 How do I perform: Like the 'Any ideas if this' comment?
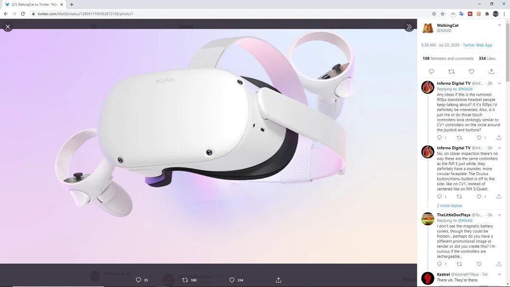(479, 137)
